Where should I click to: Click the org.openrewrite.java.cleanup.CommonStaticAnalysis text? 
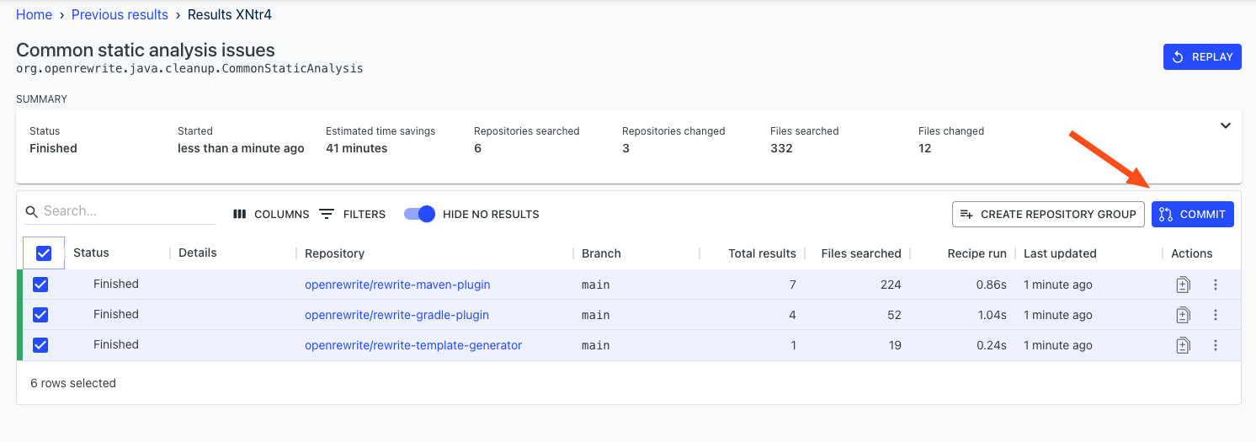189,68
